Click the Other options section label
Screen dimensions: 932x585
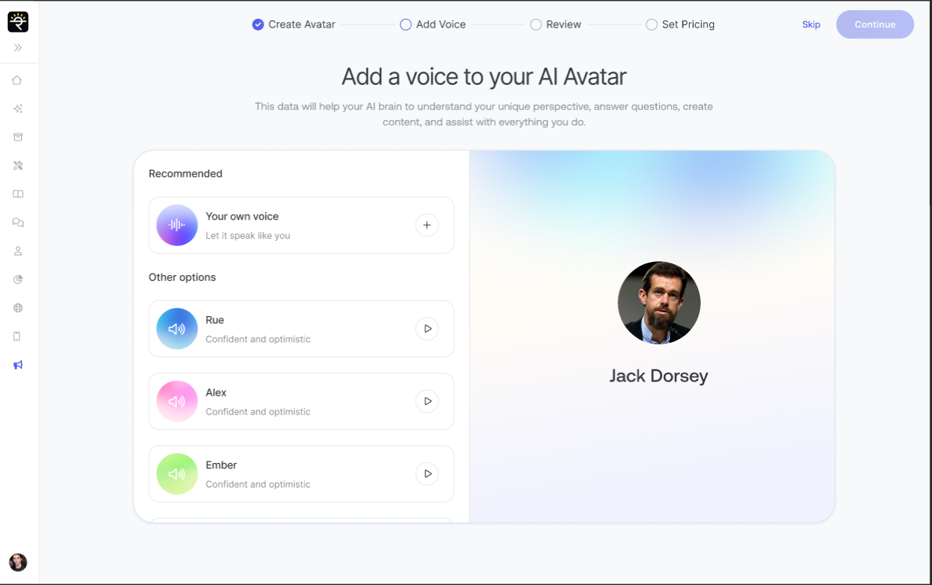[182, 277]
